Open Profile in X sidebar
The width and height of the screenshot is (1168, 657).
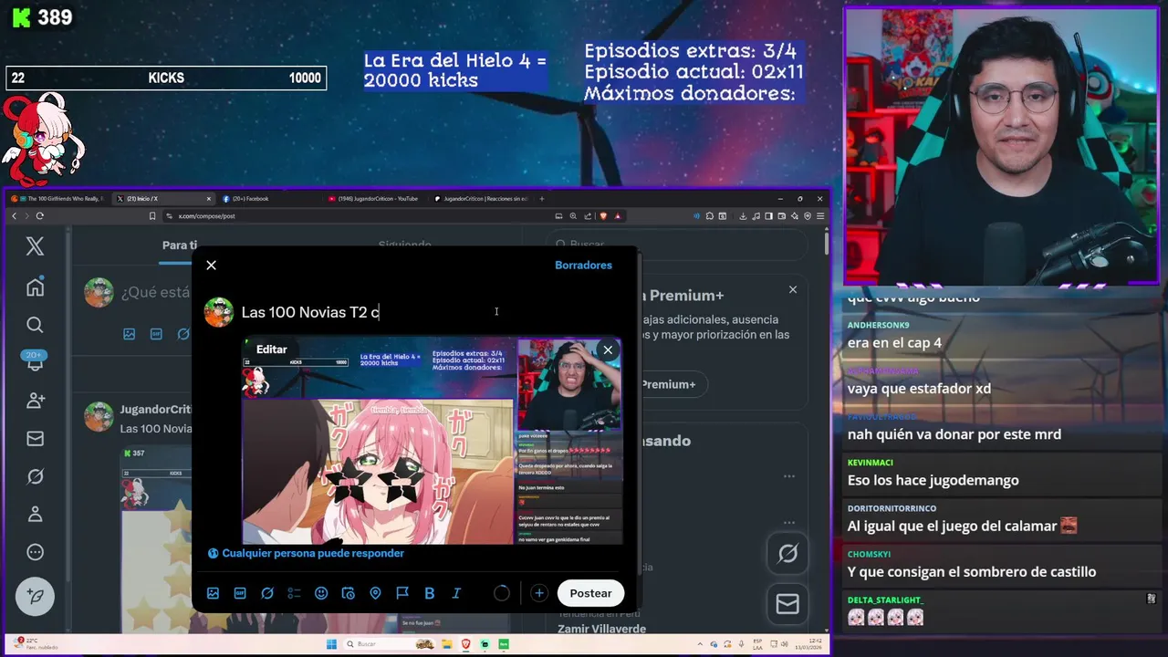35,514
